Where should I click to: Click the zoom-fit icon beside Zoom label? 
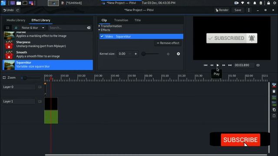tap(4, 78)
